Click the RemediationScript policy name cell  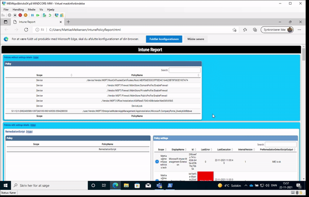tap(108, 149)
